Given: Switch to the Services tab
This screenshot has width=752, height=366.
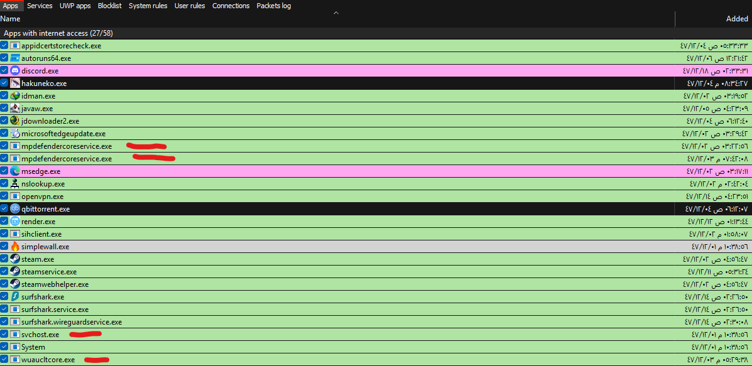Looking at the screenshot, I should pos(40,6).
